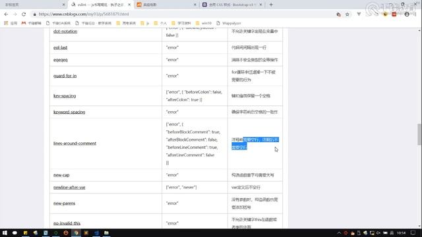Open the Chrome profile avatar icon
The width and height of the screenshot is (422, 237).
[x=407, y=14]
